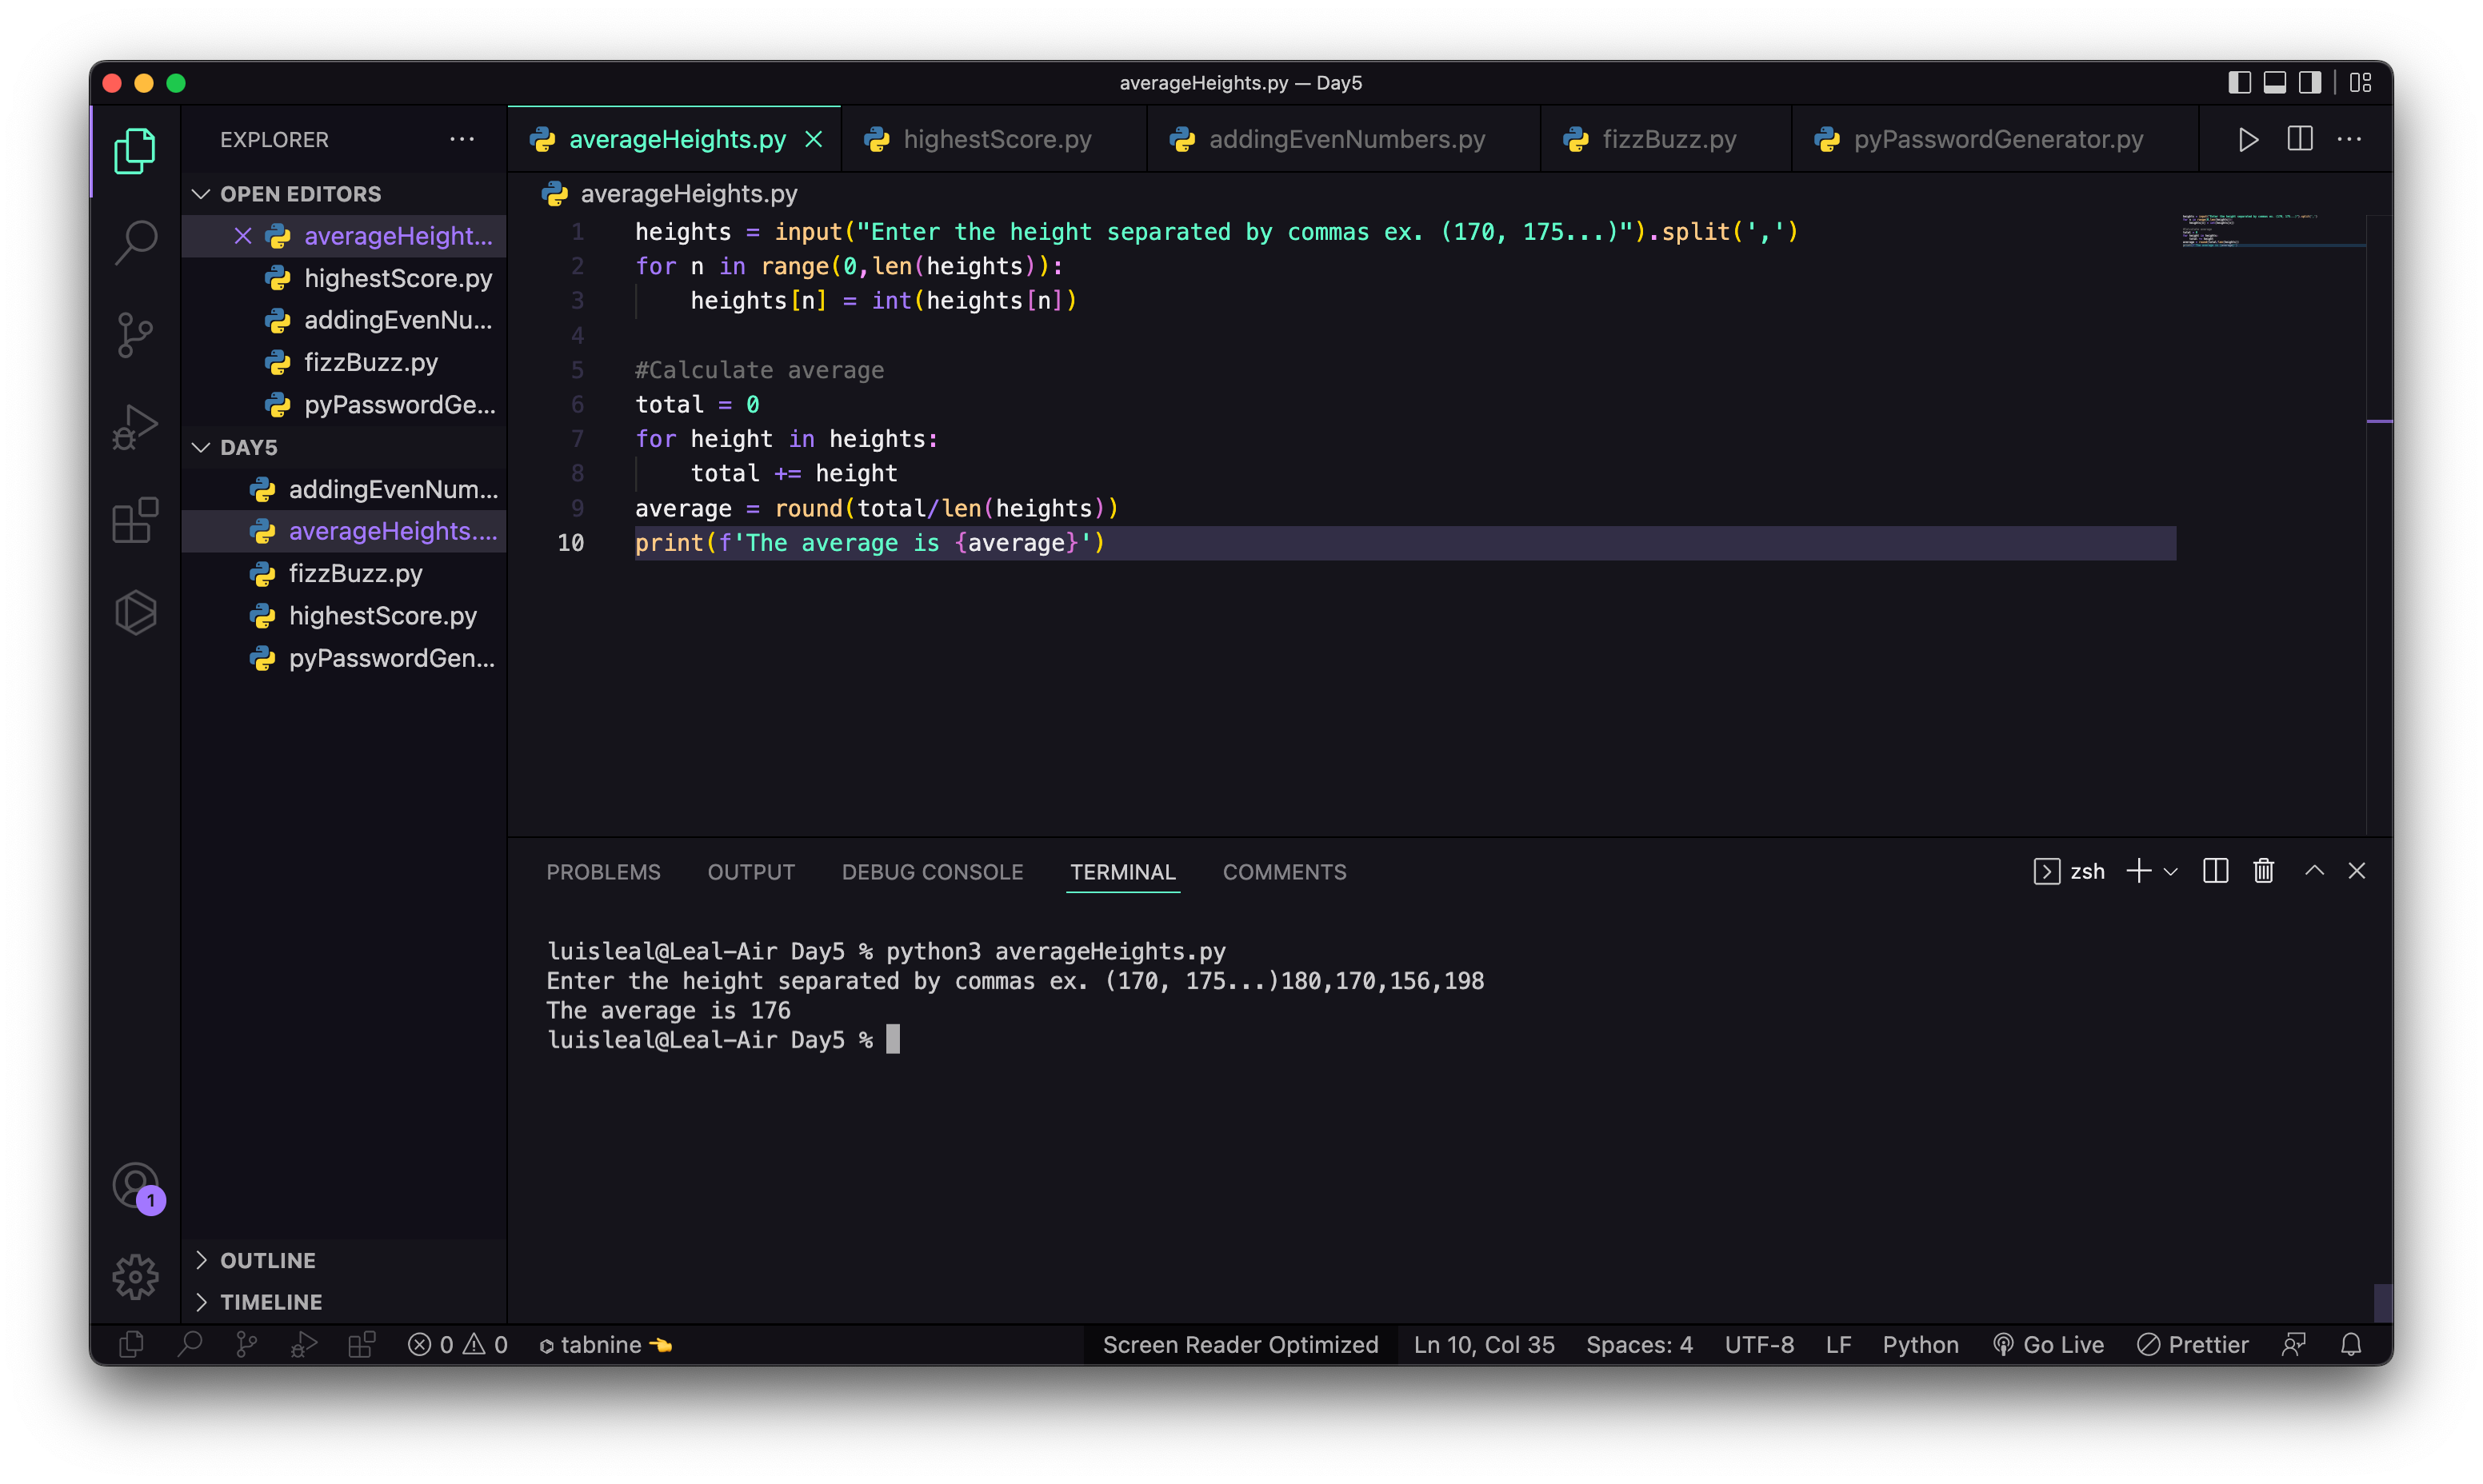Viewport: 2483px width, 1484px height.
Task: Select averageHeights file in DAY5 folder
Action: (344, 531)
